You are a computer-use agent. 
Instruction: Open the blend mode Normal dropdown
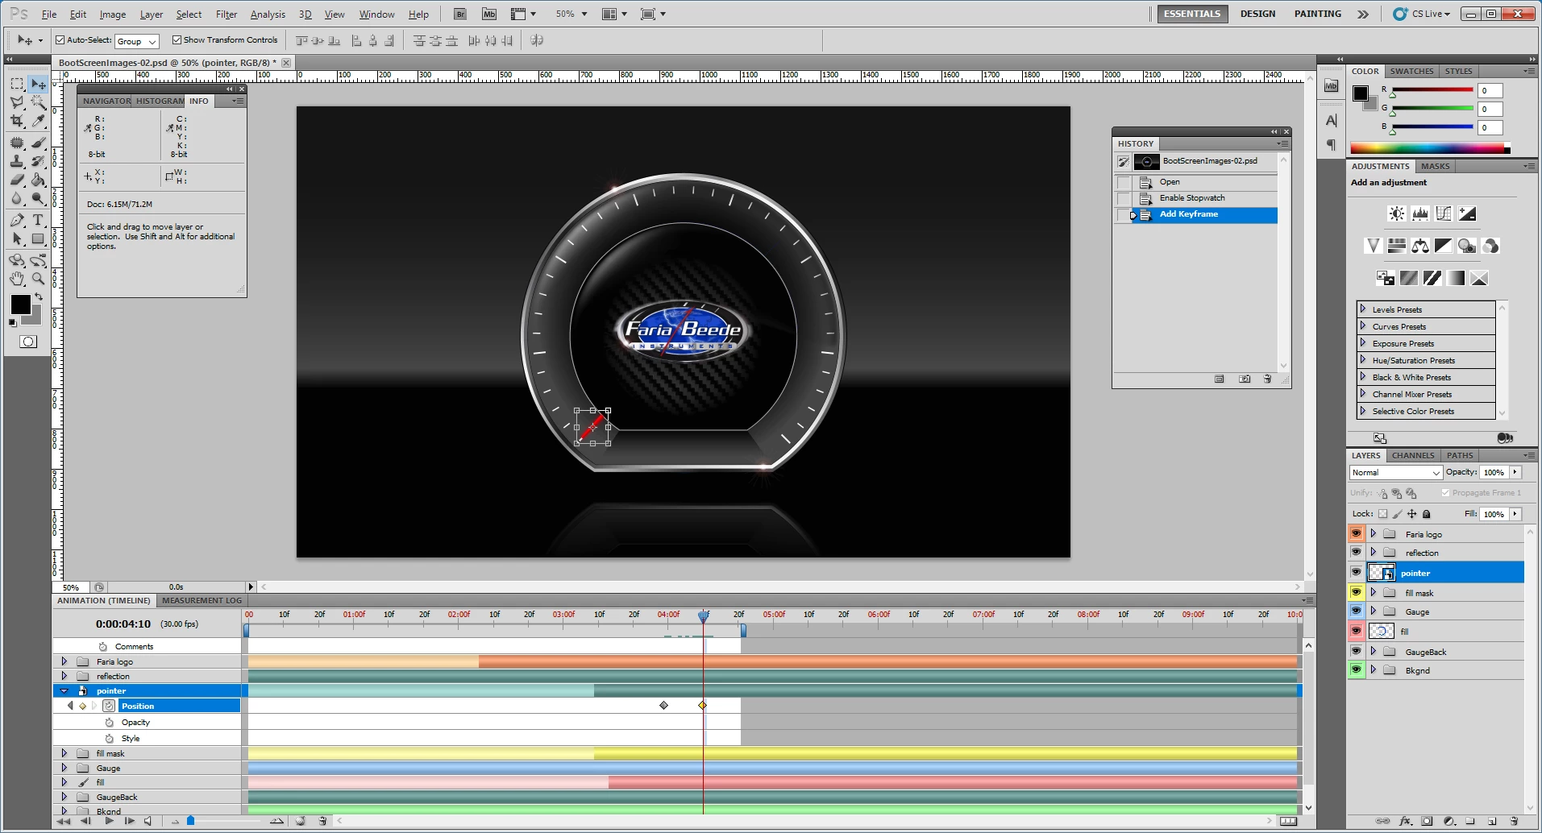click(1395, 473)
